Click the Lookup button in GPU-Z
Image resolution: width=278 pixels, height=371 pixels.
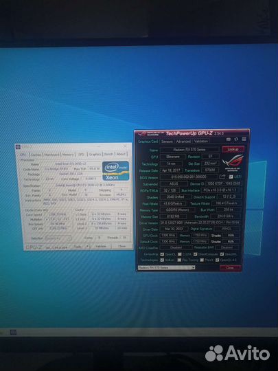coord(233,149)
